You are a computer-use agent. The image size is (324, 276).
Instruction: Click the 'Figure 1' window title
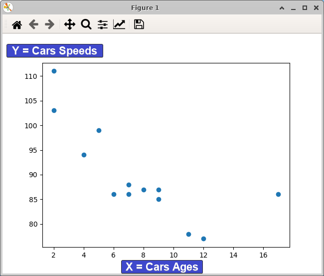coord(145,8)
